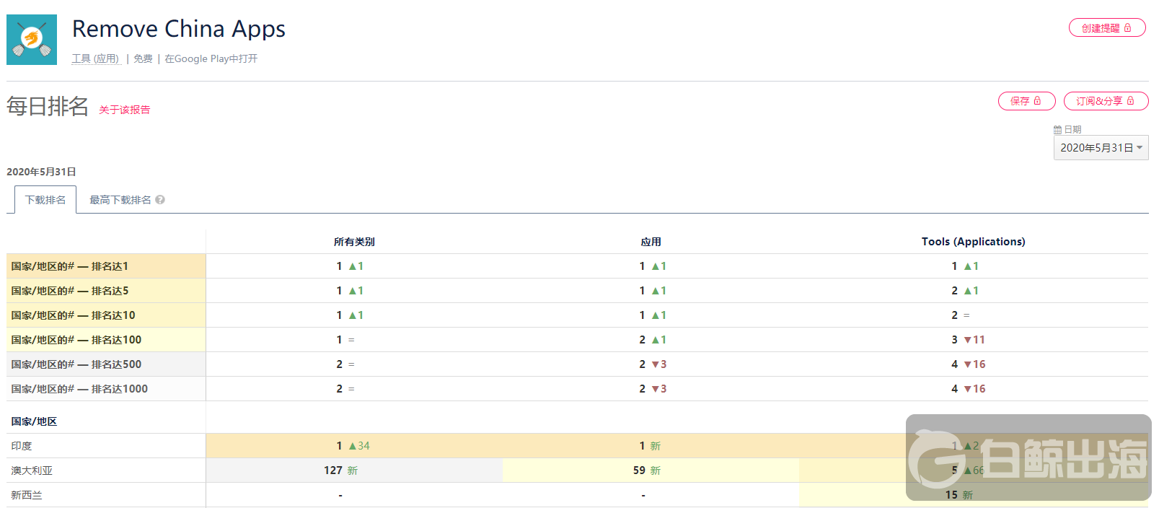The width and height of the screenshot is (1159, 508).
Task: Open the 关于该报告 link
Action: pyautogui.click(x=125, y=110)
